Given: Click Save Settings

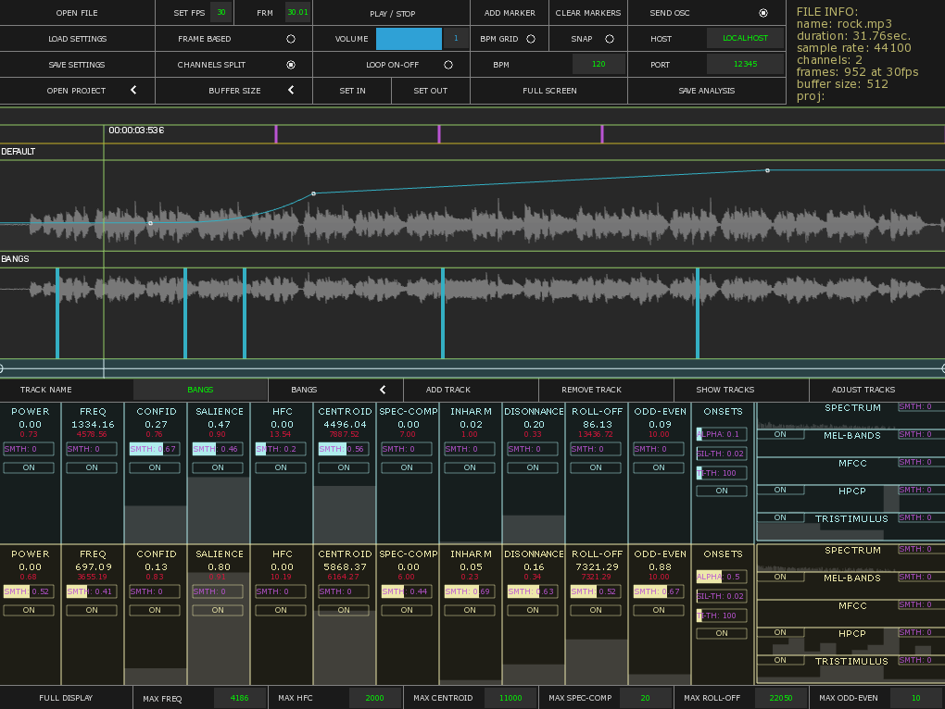Looking at the screenshot, I should tap(77, 65).
